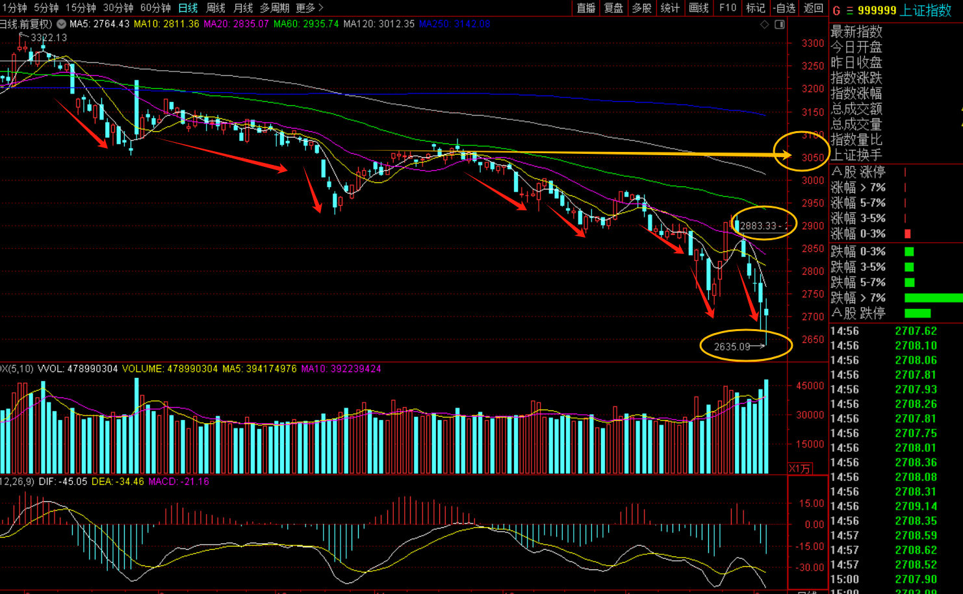Click the 今日开盘 row label
The image size is (963, 594).
(856, 47)
